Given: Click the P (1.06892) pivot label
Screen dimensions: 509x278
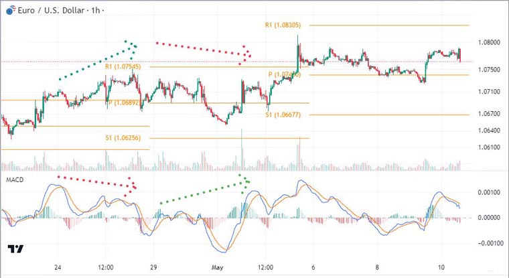Looking at the screenshot, I should tap(125, 103).
